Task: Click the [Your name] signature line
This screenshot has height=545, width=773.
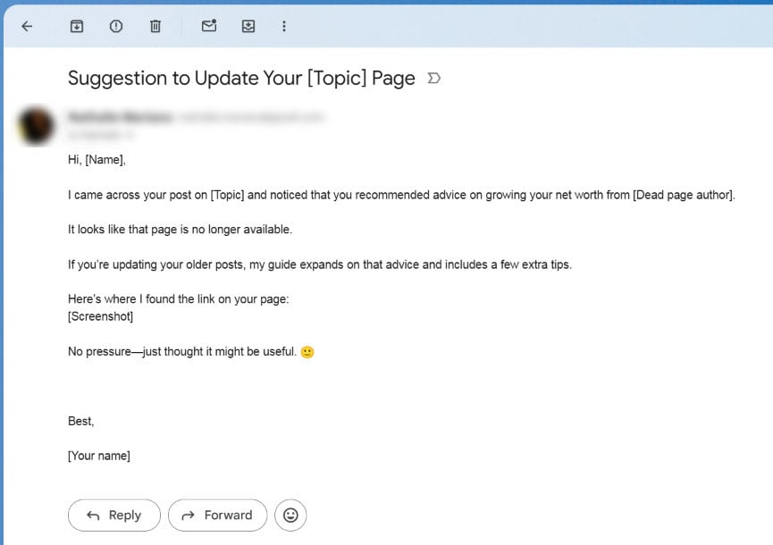Action: (x=98, y=456)
